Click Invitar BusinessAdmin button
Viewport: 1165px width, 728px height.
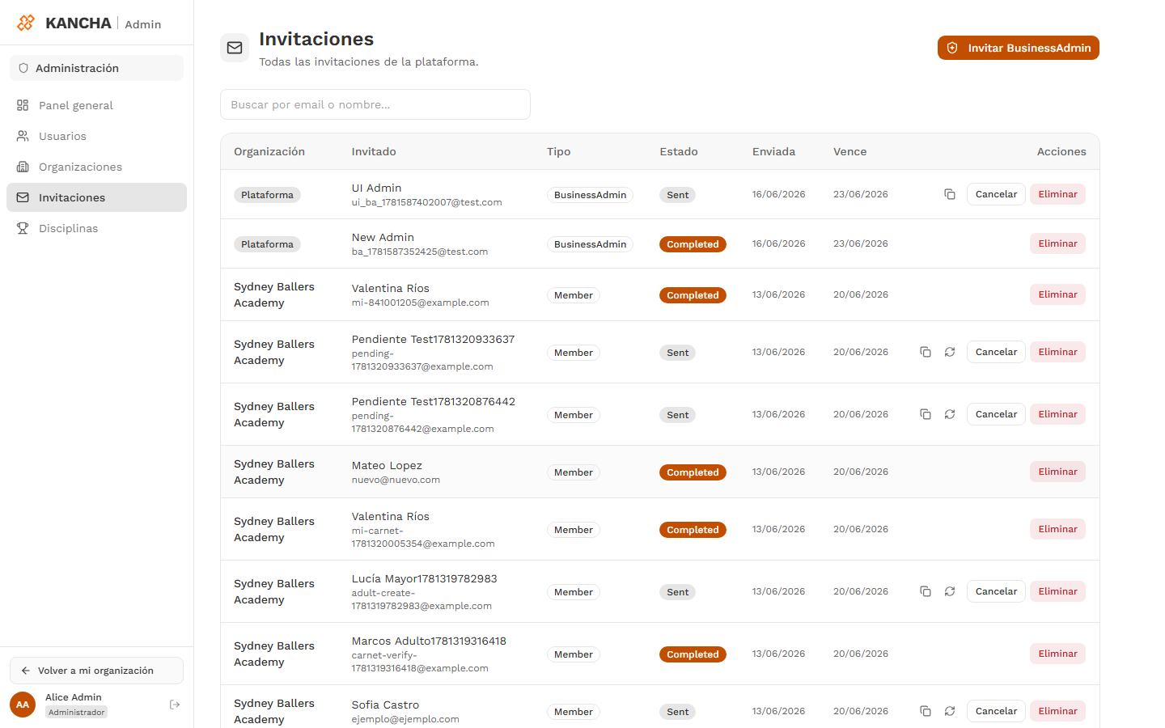tap(1019, 48)
